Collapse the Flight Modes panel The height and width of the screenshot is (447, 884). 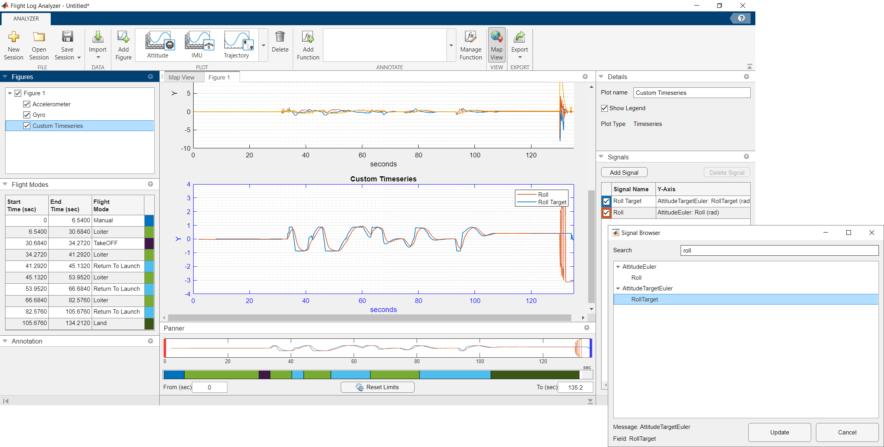tap(5, 184)
